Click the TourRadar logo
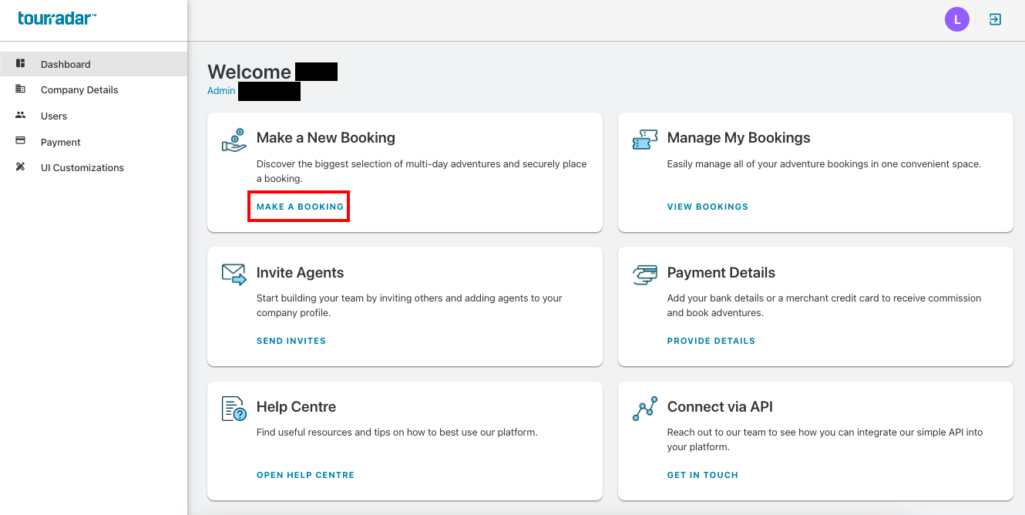The image size is (1025, 515). 57,18
